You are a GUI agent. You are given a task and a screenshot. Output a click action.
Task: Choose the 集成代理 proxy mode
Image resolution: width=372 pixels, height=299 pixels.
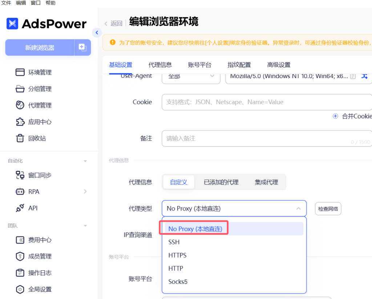(266, 182)
